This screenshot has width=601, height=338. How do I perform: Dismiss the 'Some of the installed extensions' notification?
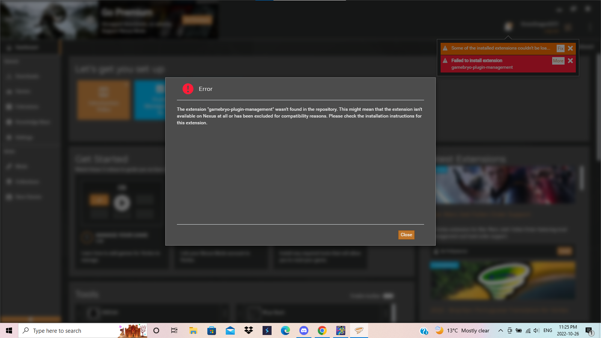(x=570, y=48)
